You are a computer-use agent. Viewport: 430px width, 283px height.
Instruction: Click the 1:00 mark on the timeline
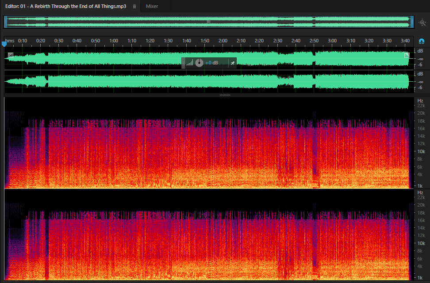114,41
